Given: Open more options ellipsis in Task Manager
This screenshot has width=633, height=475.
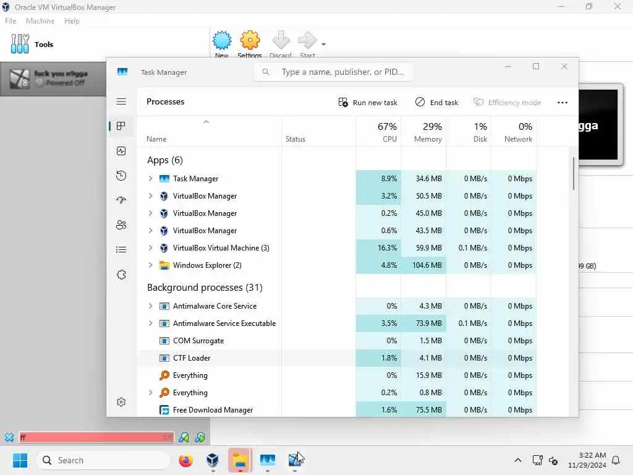Looking at the screenshot, I should click(563, 103).
